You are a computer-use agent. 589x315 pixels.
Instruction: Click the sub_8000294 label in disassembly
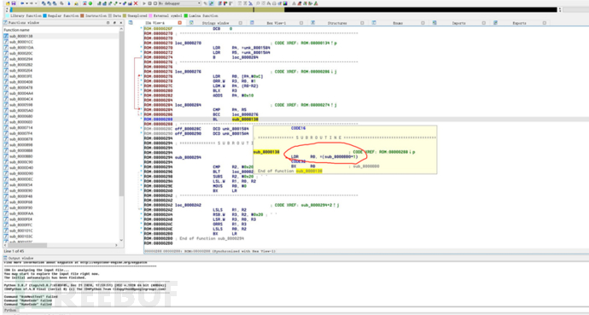tap(188, 157)
